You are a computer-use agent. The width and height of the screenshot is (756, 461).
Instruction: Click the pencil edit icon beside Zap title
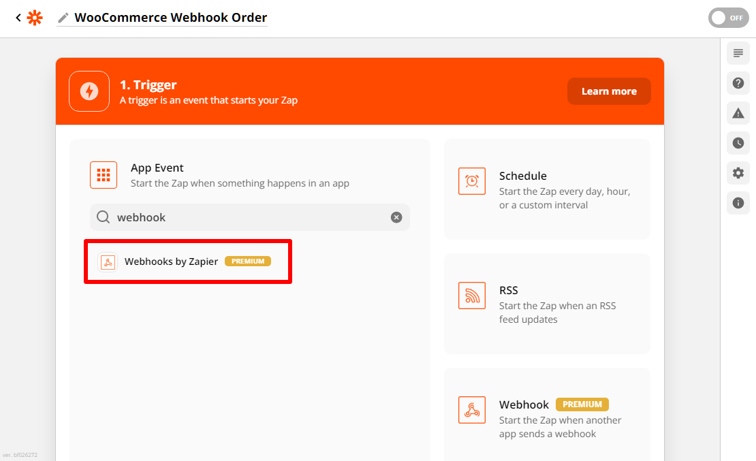pos(63,18)
